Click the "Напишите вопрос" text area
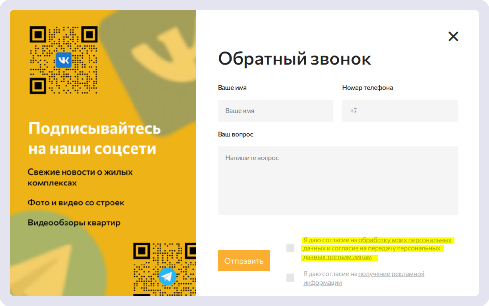This screenshot has height=306, width=489. [337, 181]
